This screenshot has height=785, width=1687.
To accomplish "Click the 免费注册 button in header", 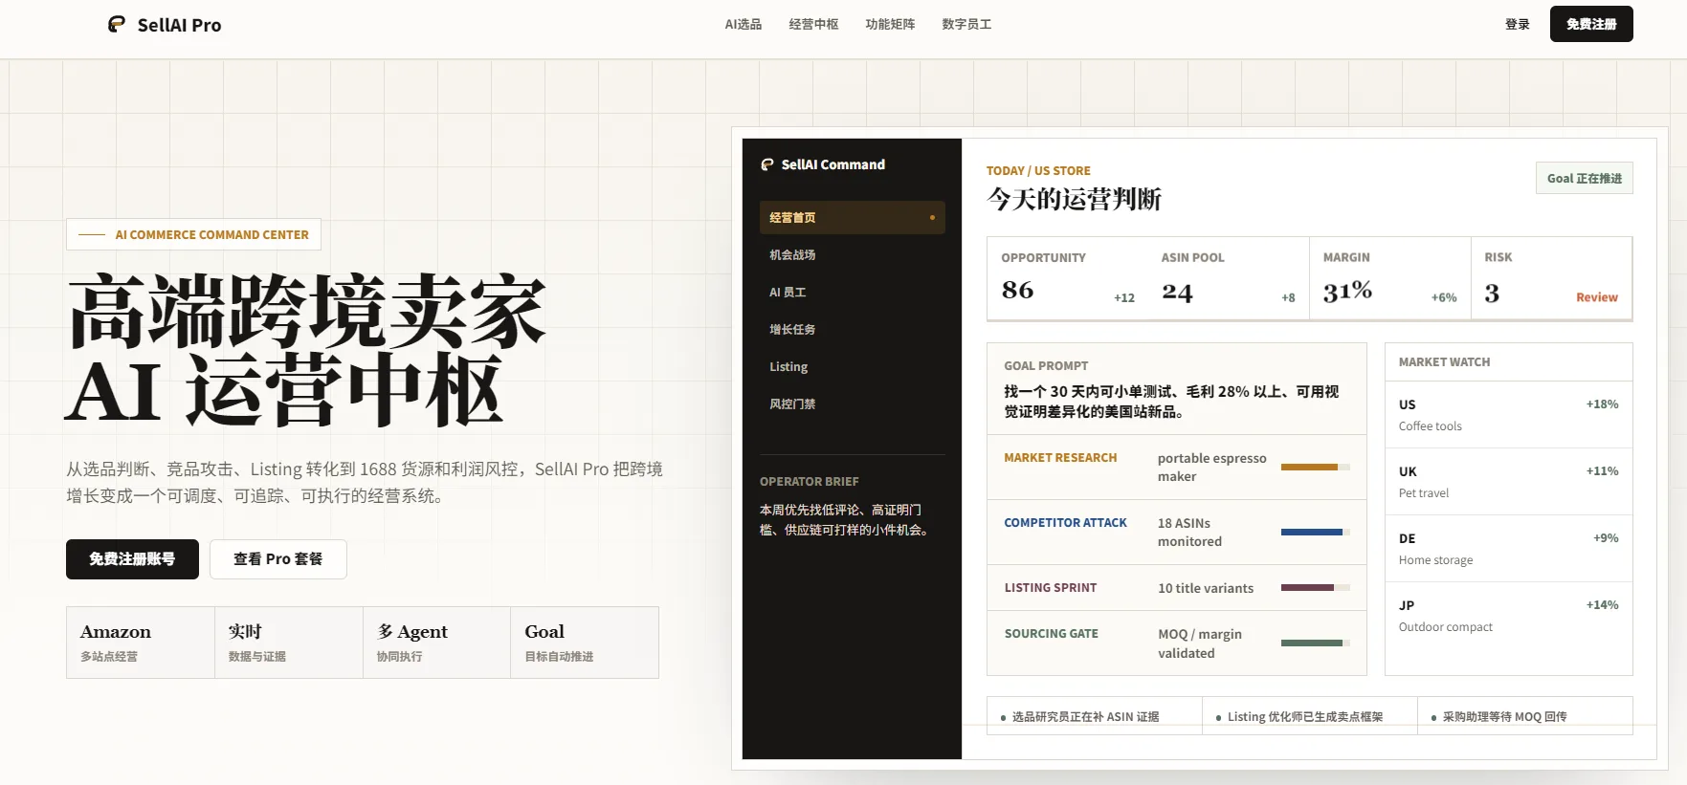I will point(1591,24).
